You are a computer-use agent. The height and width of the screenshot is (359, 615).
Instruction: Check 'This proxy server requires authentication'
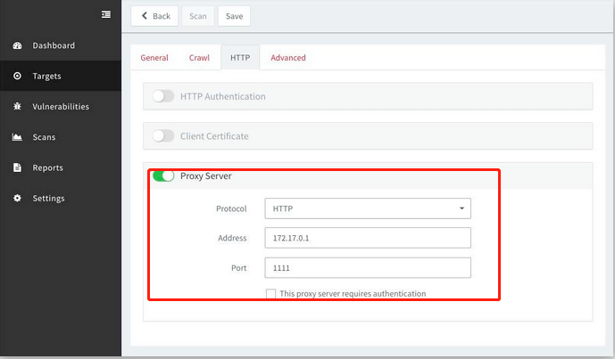270,294
